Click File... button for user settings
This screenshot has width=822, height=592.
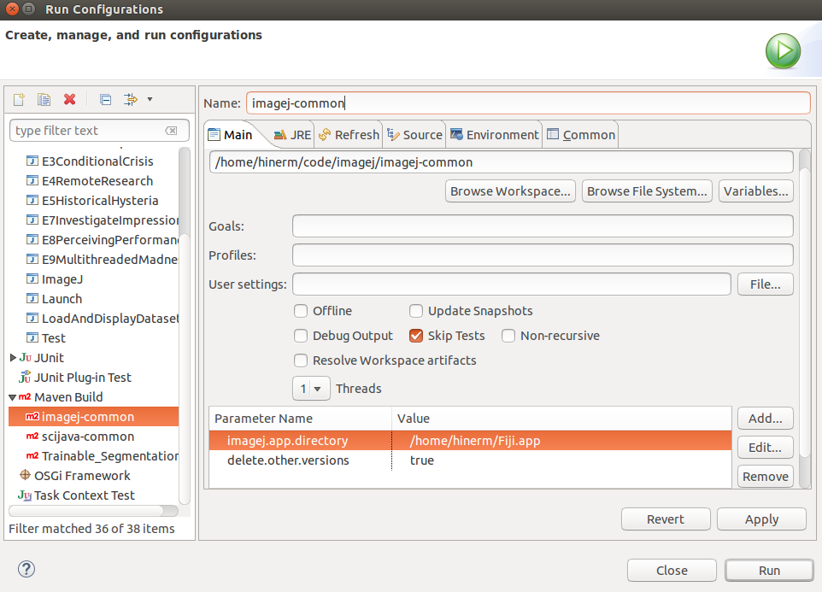766,284
